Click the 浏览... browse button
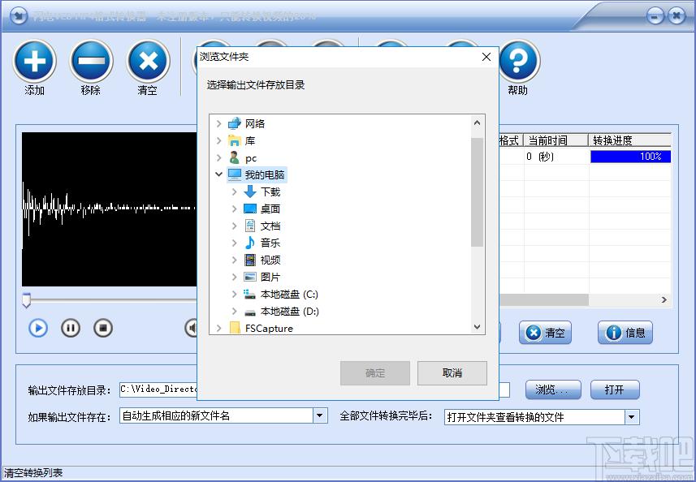The width and height of the screenshot is (696, 482). [x=553, y=389]
